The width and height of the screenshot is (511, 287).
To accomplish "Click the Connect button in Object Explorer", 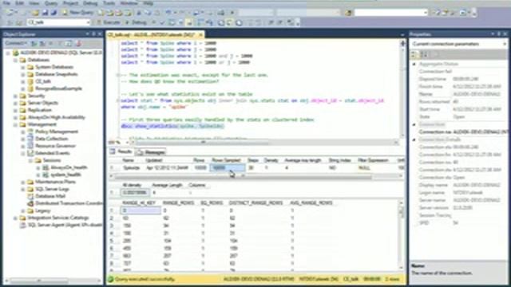I will [x=15, y=43].
